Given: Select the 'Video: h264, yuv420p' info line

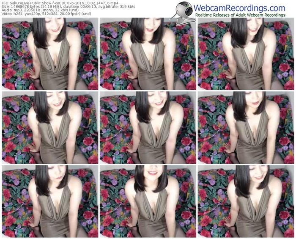Looking at the screenshot, I should tap(47, 14).
